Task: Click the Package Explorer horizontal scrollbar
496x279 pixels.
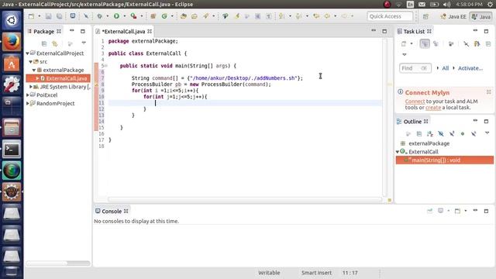Action: 46,263
